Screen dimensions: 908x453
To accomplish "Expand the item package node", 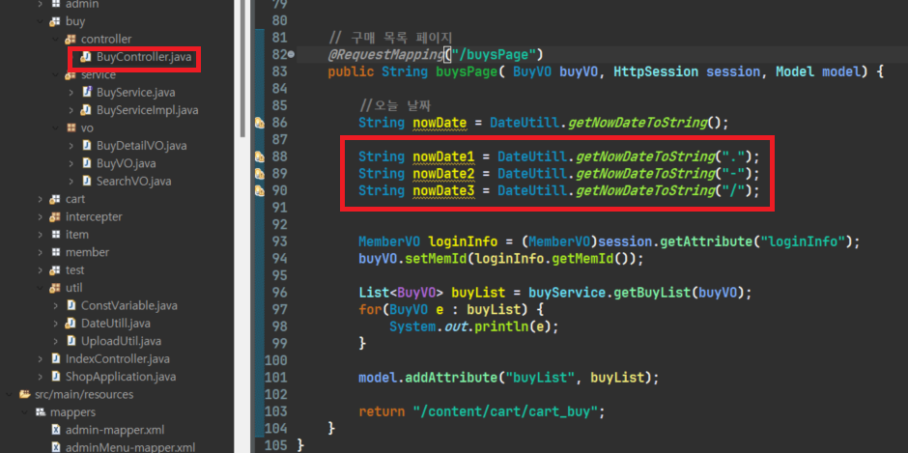I will (40, 235).
